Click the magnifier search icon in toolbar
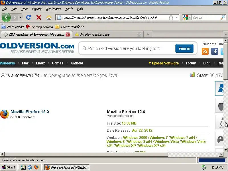228x171 pixels. [223, 18]
